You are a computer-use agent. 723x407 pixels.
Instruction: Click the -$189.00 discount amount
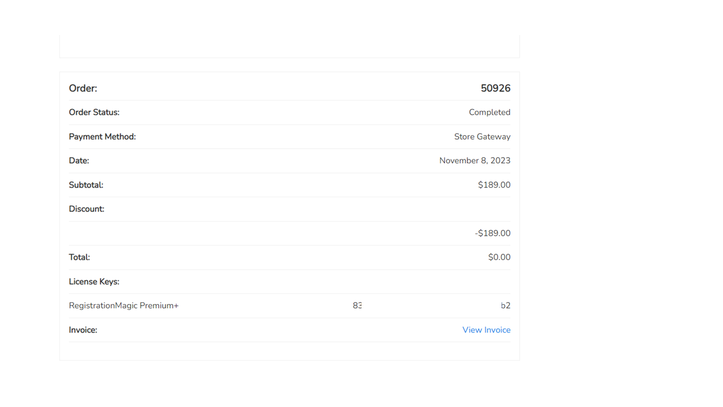click(x=493, y=233)
